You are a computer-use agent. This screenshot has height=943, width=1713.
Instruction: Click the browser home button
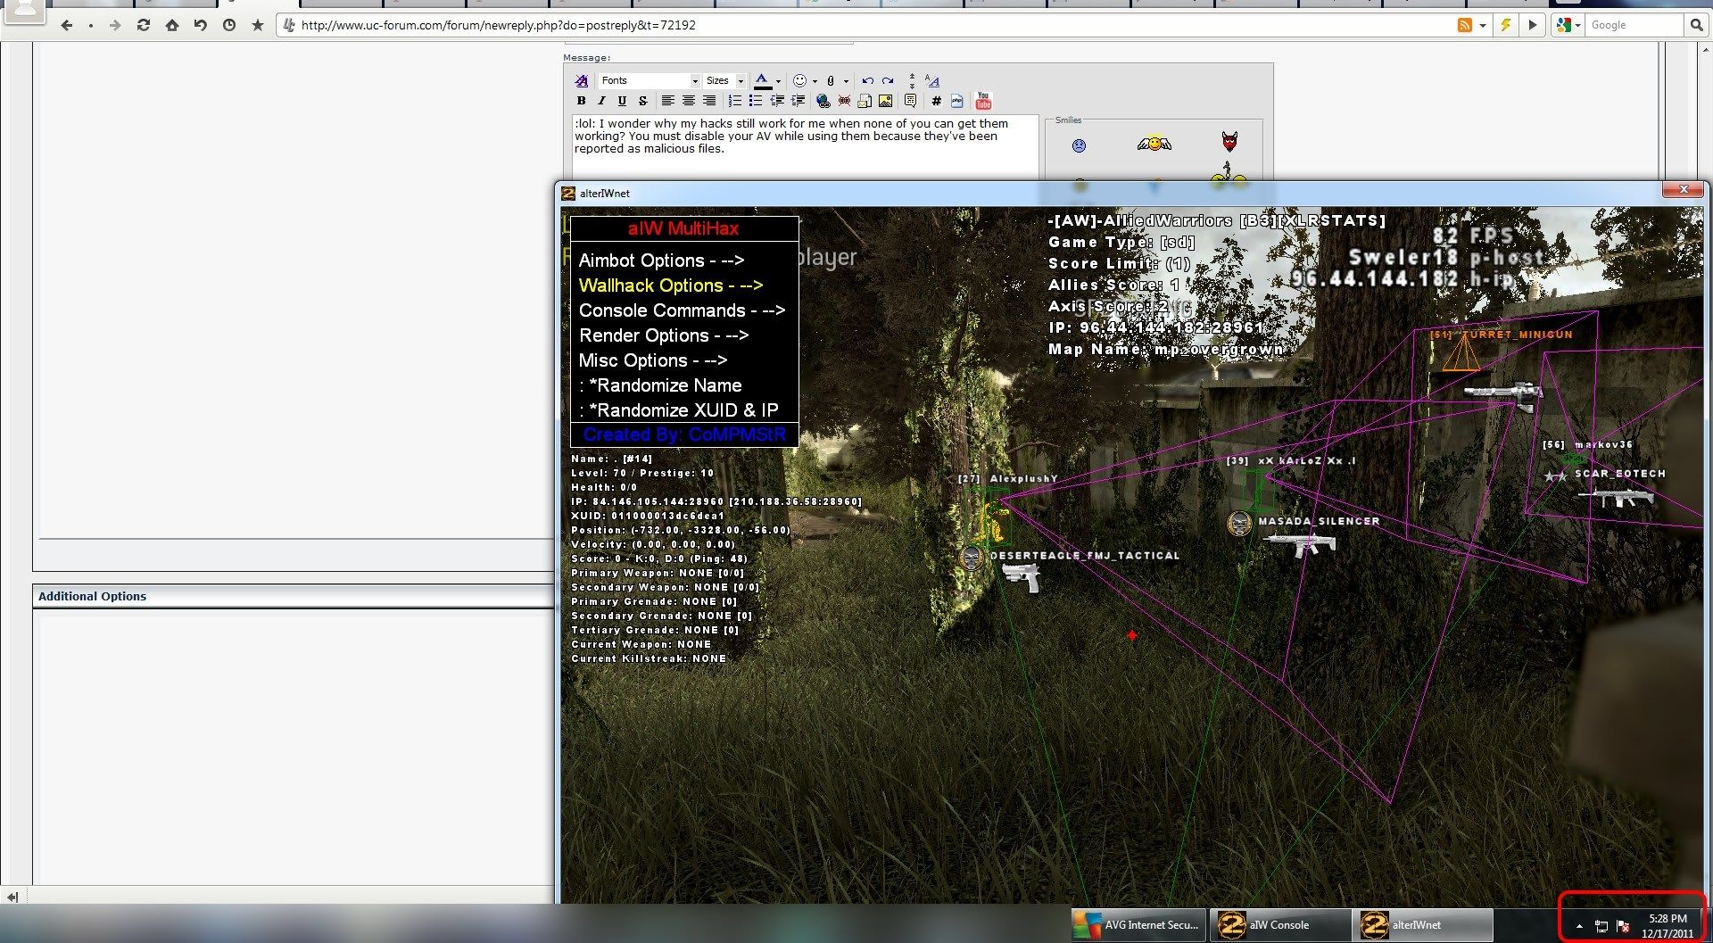[171, 25]
